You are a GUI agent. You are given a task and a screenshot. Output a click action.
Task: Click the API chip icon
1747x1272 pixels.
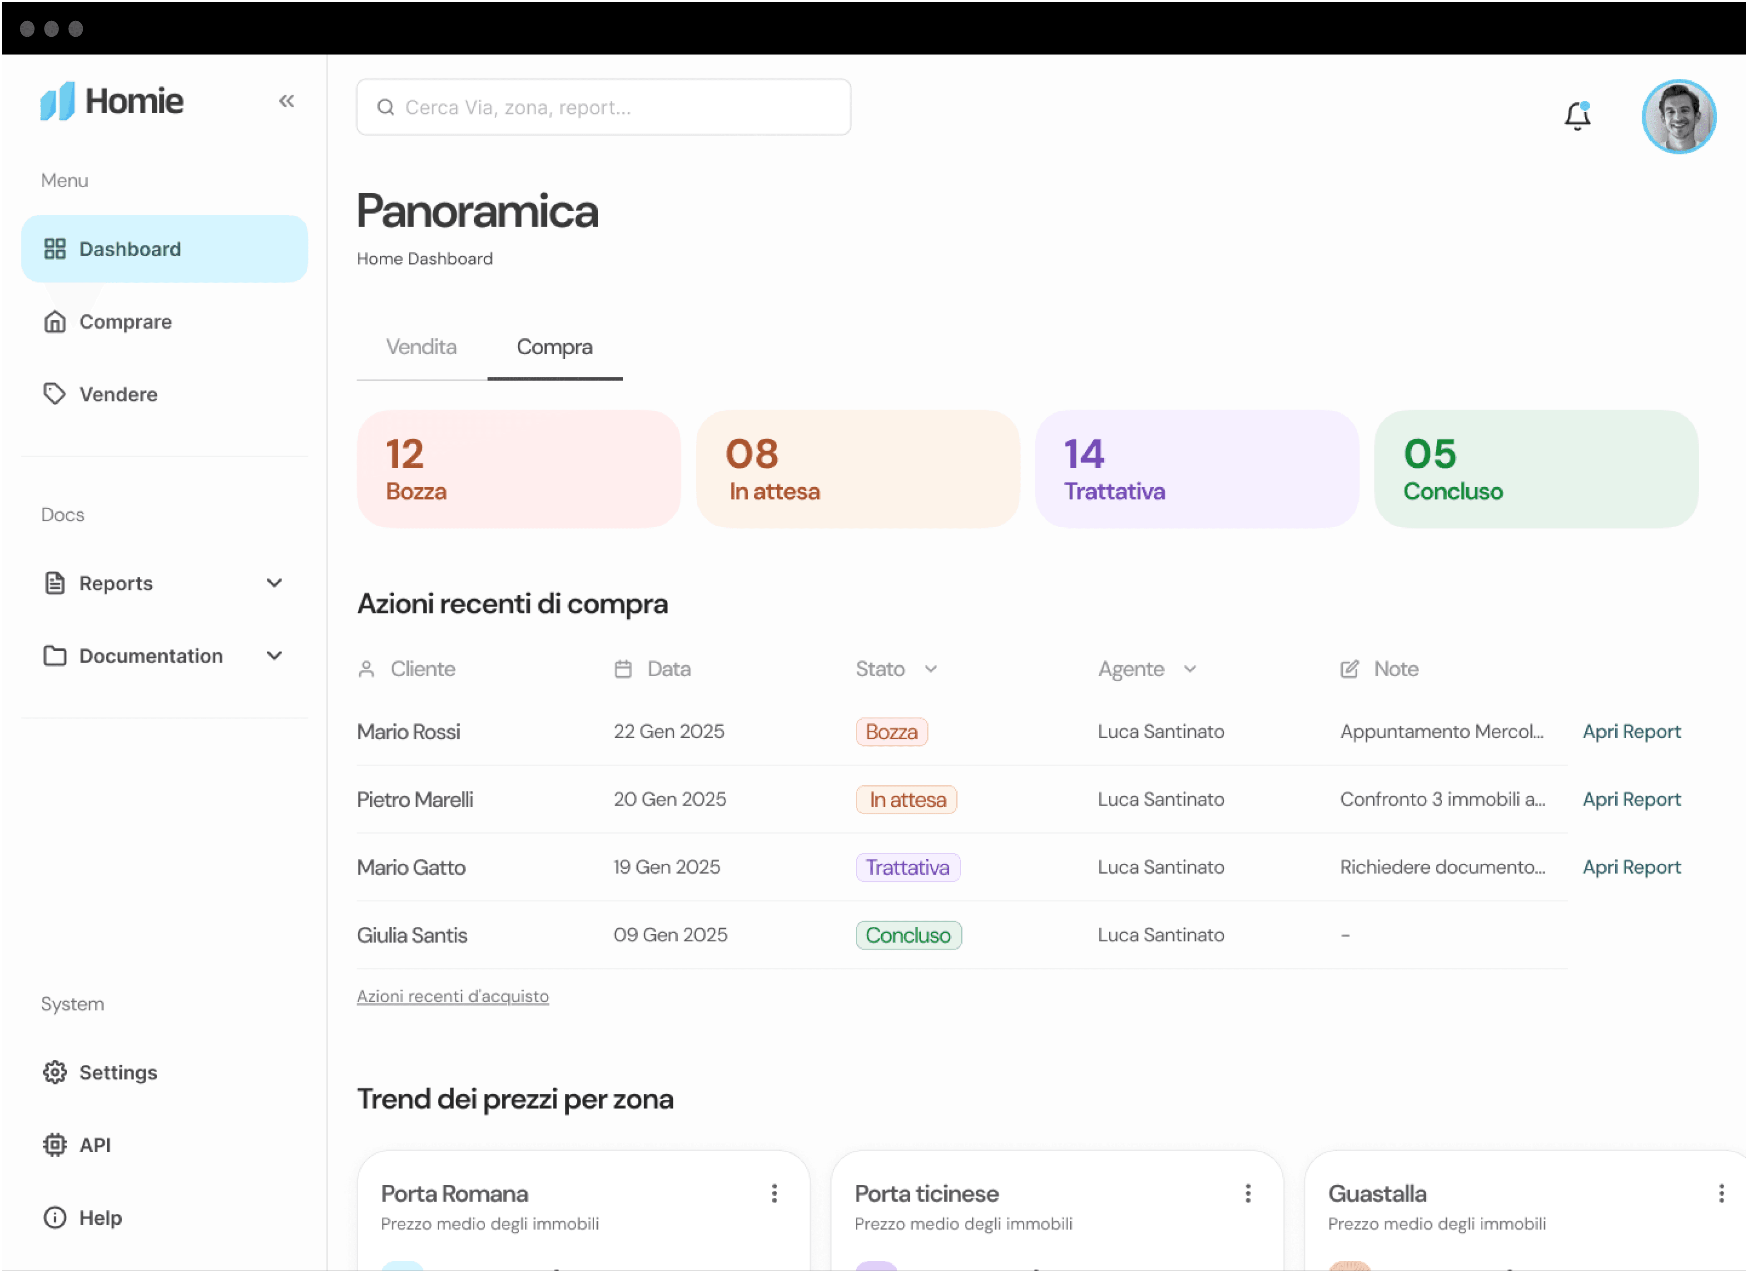pyautogui.click(x=55, y=1144)
